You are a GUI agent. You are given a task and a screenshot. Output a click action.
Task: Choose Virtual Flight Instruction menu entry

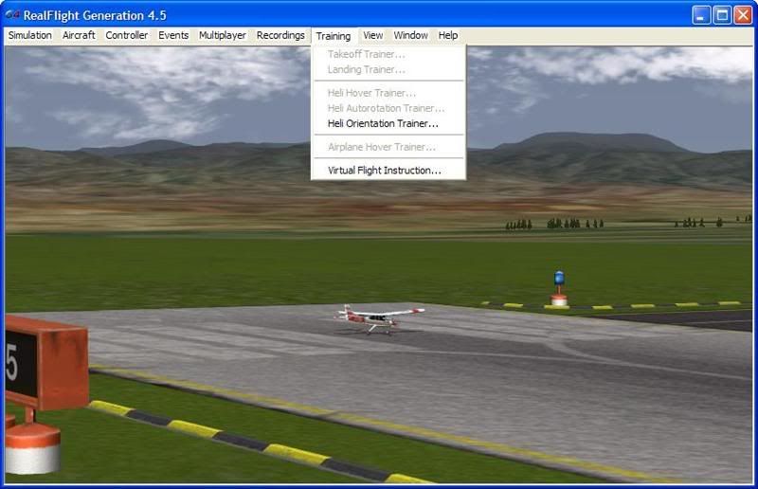[388, 171]
